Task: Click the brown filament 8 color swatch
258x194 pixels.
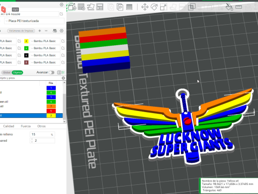Action: (x=26, y=63)
